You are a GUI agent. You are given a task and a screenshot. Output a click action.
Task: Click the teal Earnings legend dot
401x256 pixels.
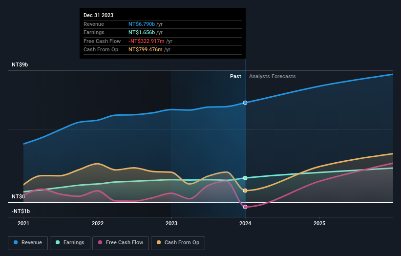pos(58,242)
